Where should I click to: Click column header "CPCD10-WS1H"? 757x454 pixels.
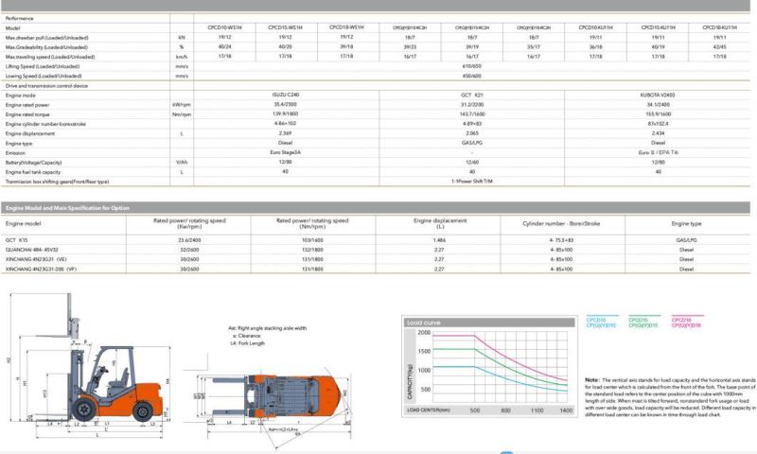(x=224, y=27)
